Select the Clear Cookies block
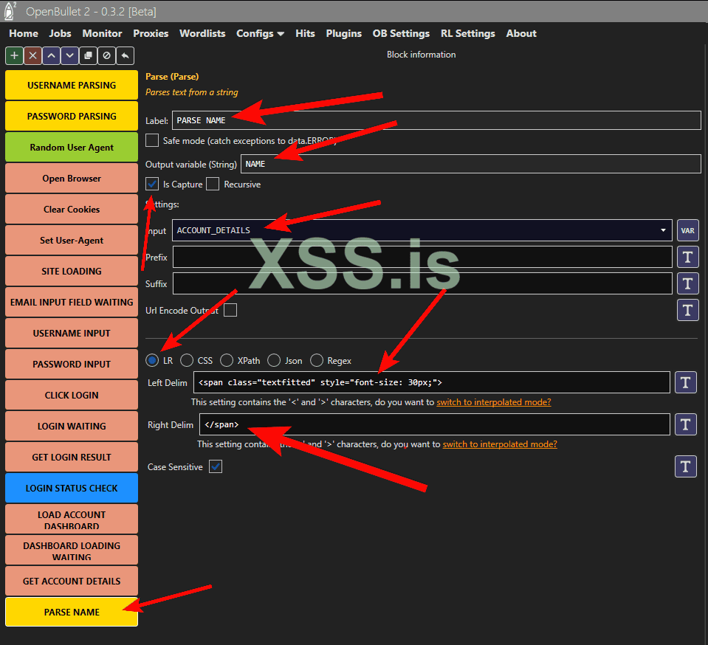708x645 pixels. point(72,209)
